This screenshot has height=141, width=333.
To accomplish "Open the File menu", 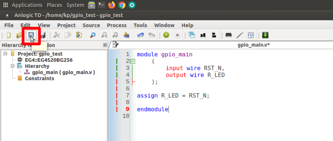I will (9, 25).
